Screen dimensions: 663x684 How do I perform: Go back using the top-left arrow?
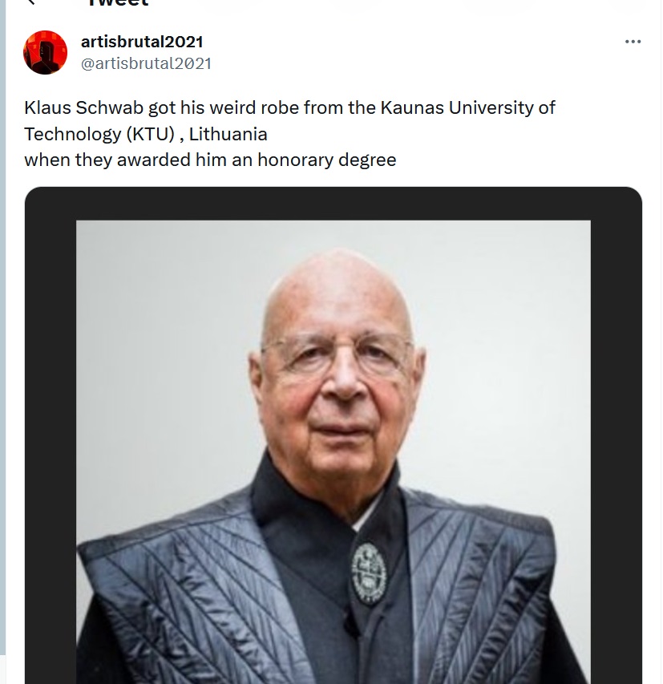coord(30,2)
